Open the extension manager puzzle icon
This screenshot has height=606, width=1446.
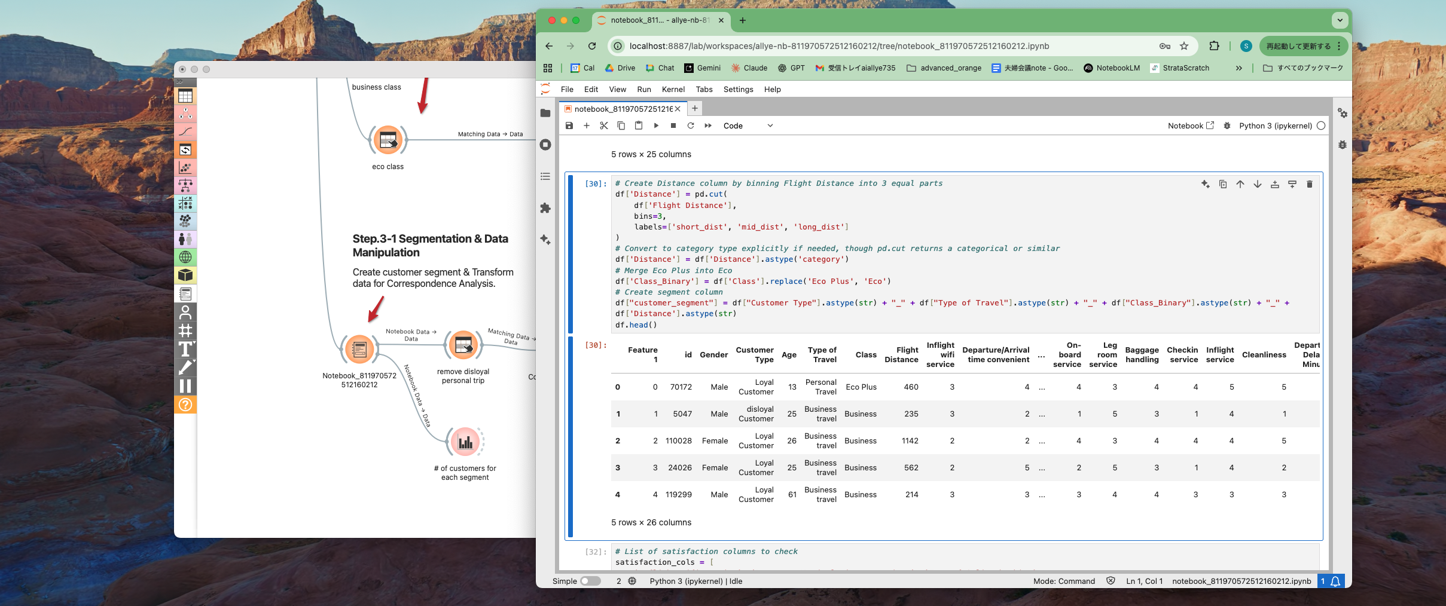(545, 208)
